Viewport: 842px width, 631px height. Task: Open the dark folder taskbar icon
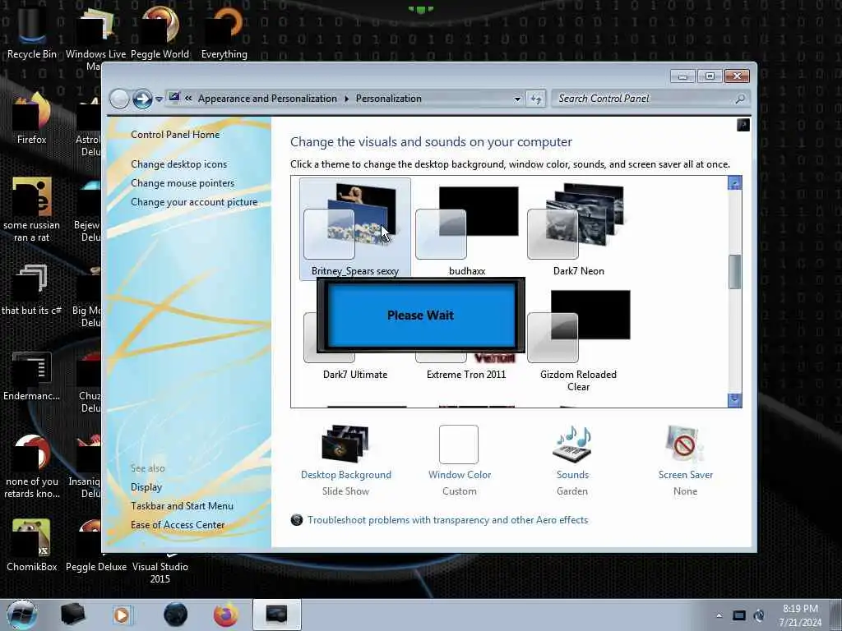point(73,615)
